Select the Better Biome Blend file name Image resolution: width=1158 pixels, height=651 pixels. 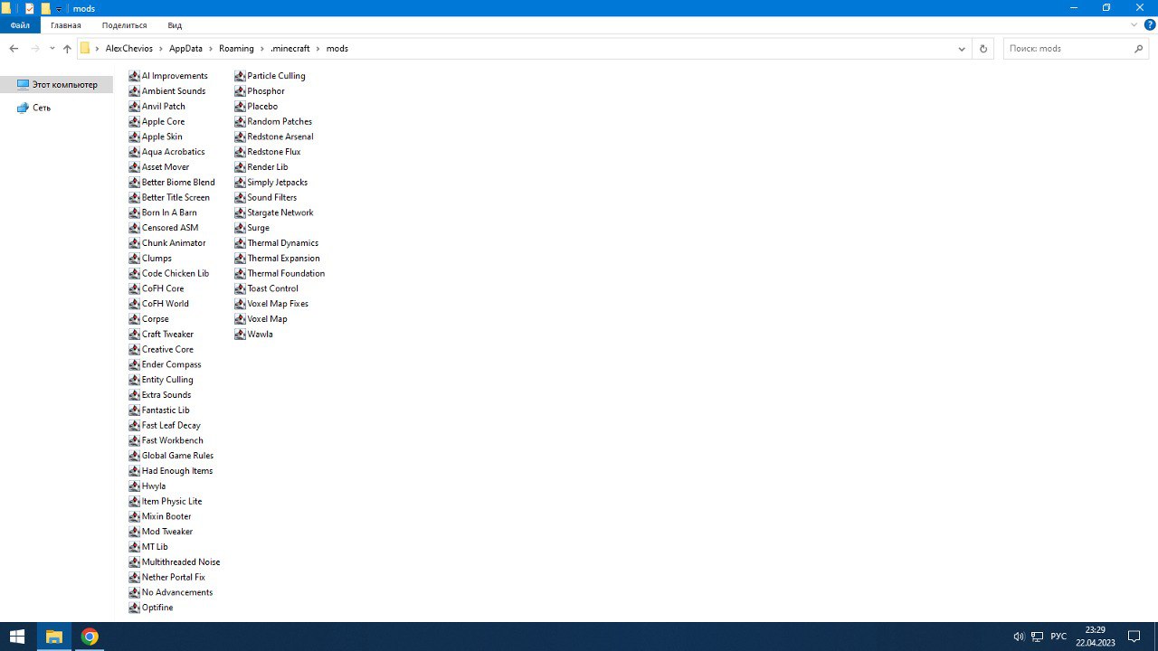[x=178, y=183]
